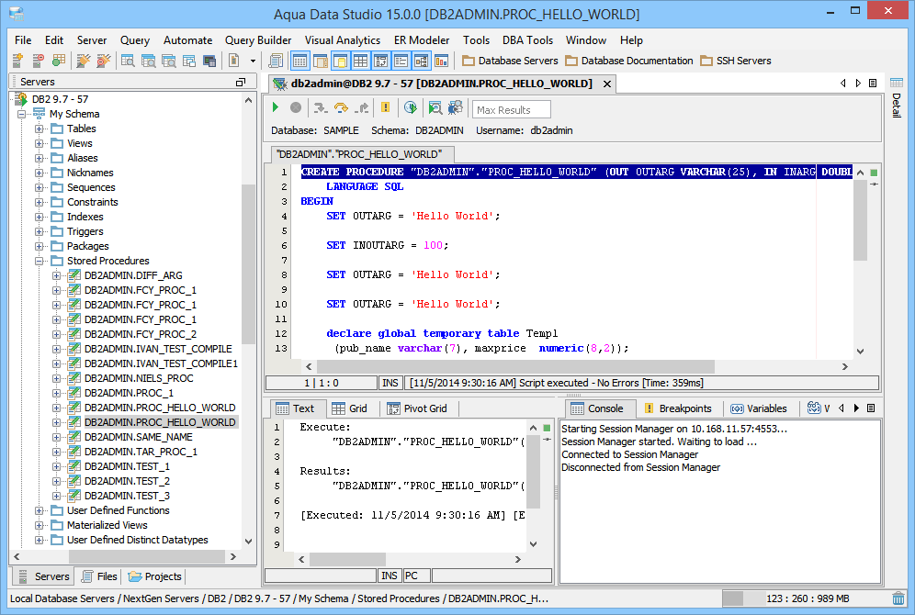Click the Step Over debug icon
Image resolution: width=915 pixels, height=615 pixels.
tap(341, 108)
